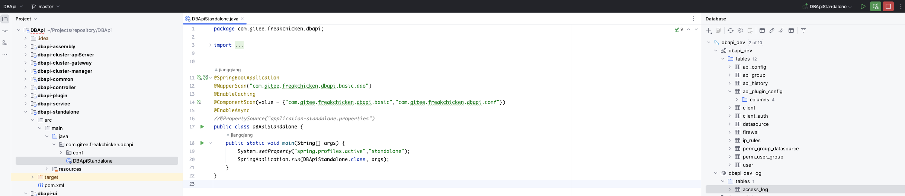Image resolution: width=905 pixels, height=196 pixels.
Task: Open the DBApiStandalone run configuration dropdown
Action: coord(830,6)
